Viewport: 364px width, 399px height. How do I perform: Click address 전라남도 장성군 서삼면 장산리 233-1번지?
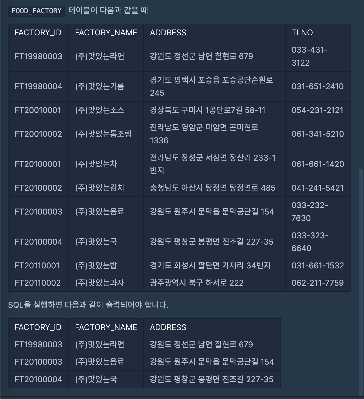[x=213, y=164]
